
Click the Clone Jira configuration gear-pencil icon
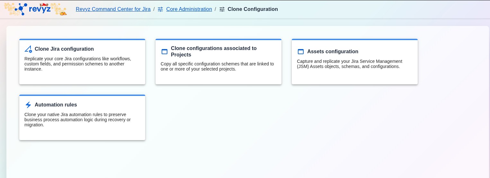tap(28, 49)
